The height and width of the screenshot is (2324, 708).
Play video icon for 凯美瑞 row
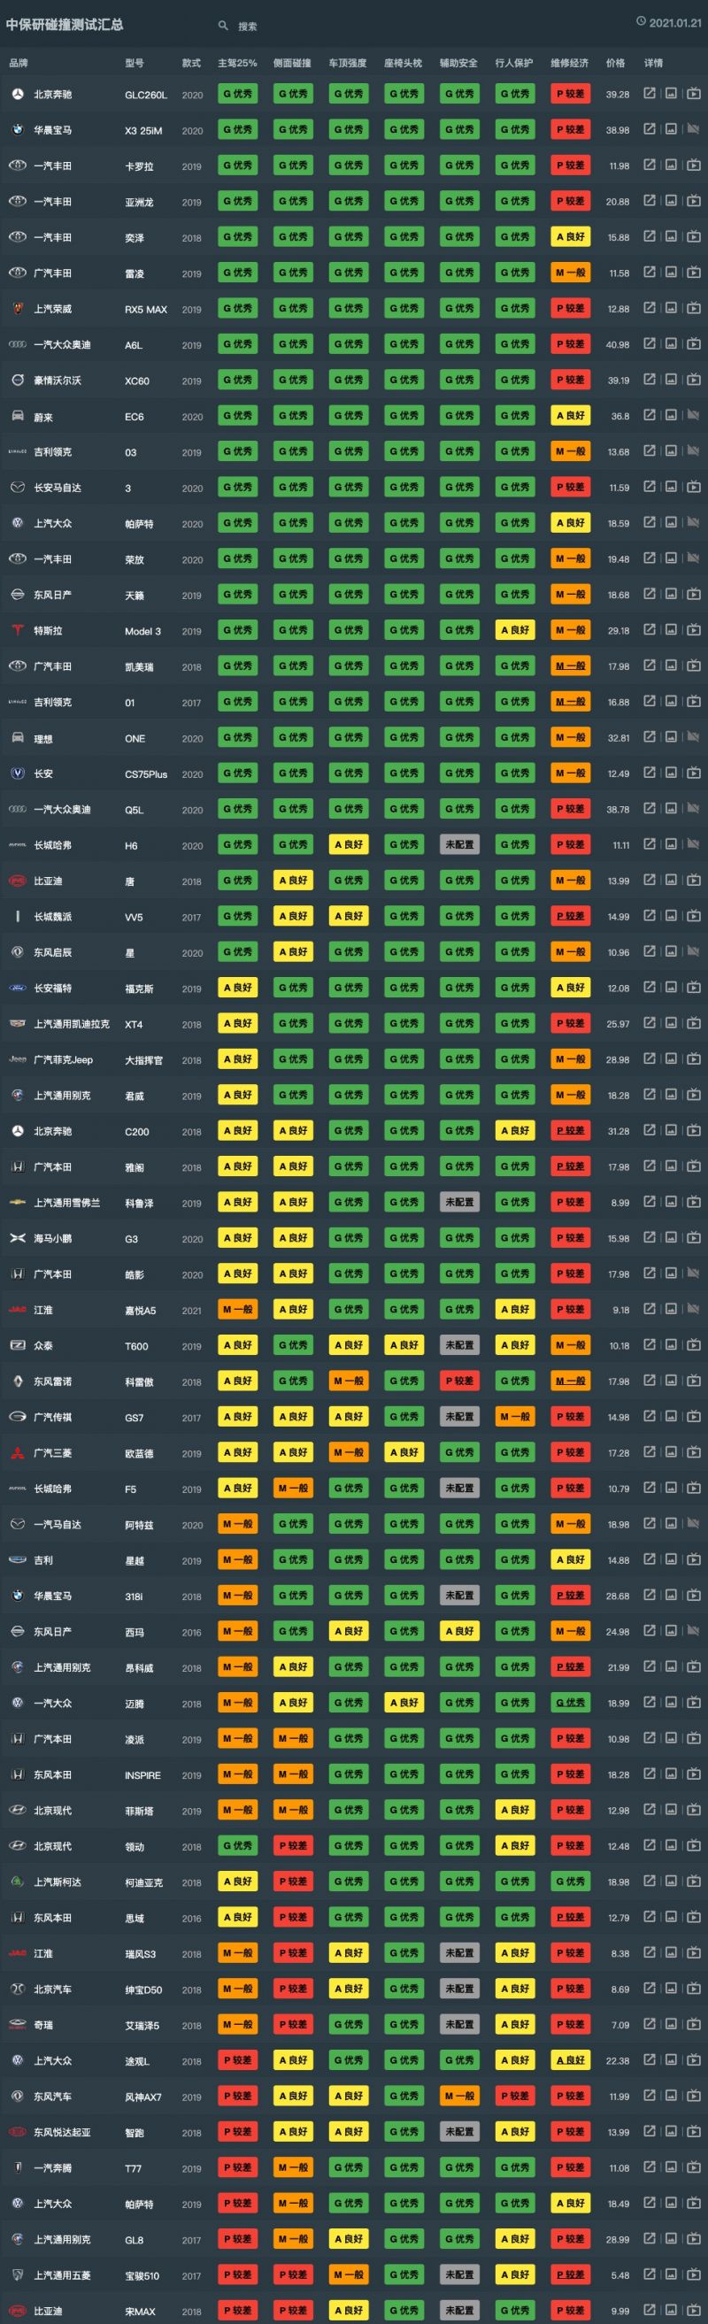694,666
